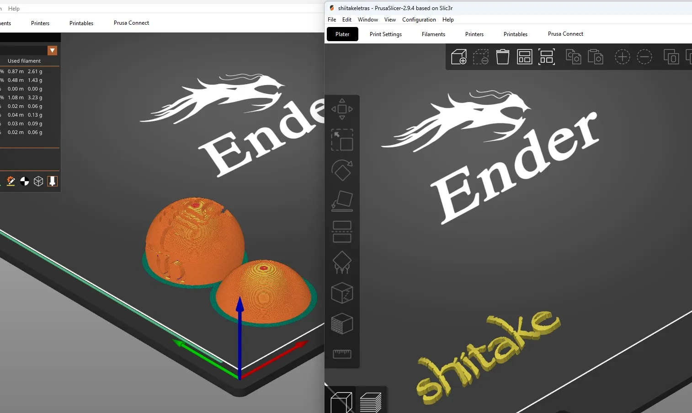The image size is (692, 413).
Task: Click the shiitakeletras PrusaSlicer window title
Action: [395, 8]
